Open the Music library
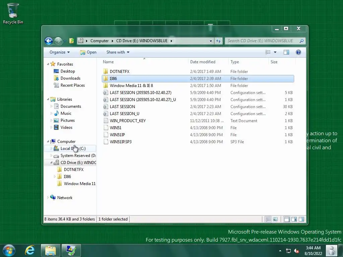Viewport: 343px width, 257px height. [x=66, y=113]
